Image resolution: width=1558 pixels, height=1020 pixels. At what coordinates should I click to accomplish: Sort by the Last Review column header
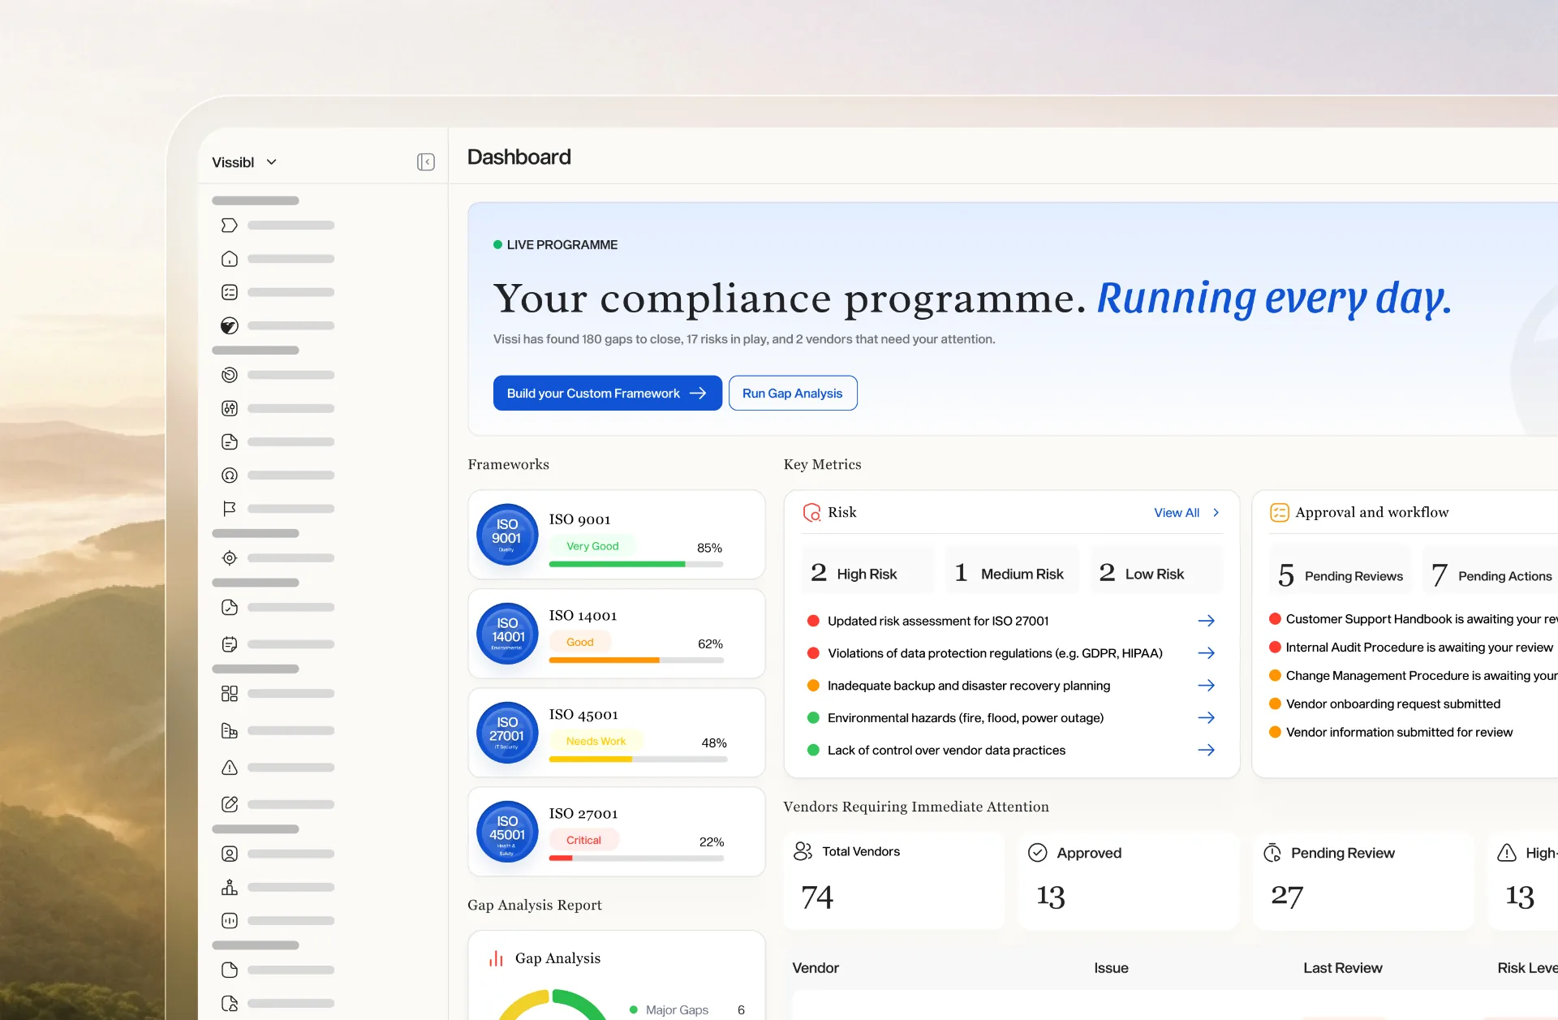coord(1343,968)
